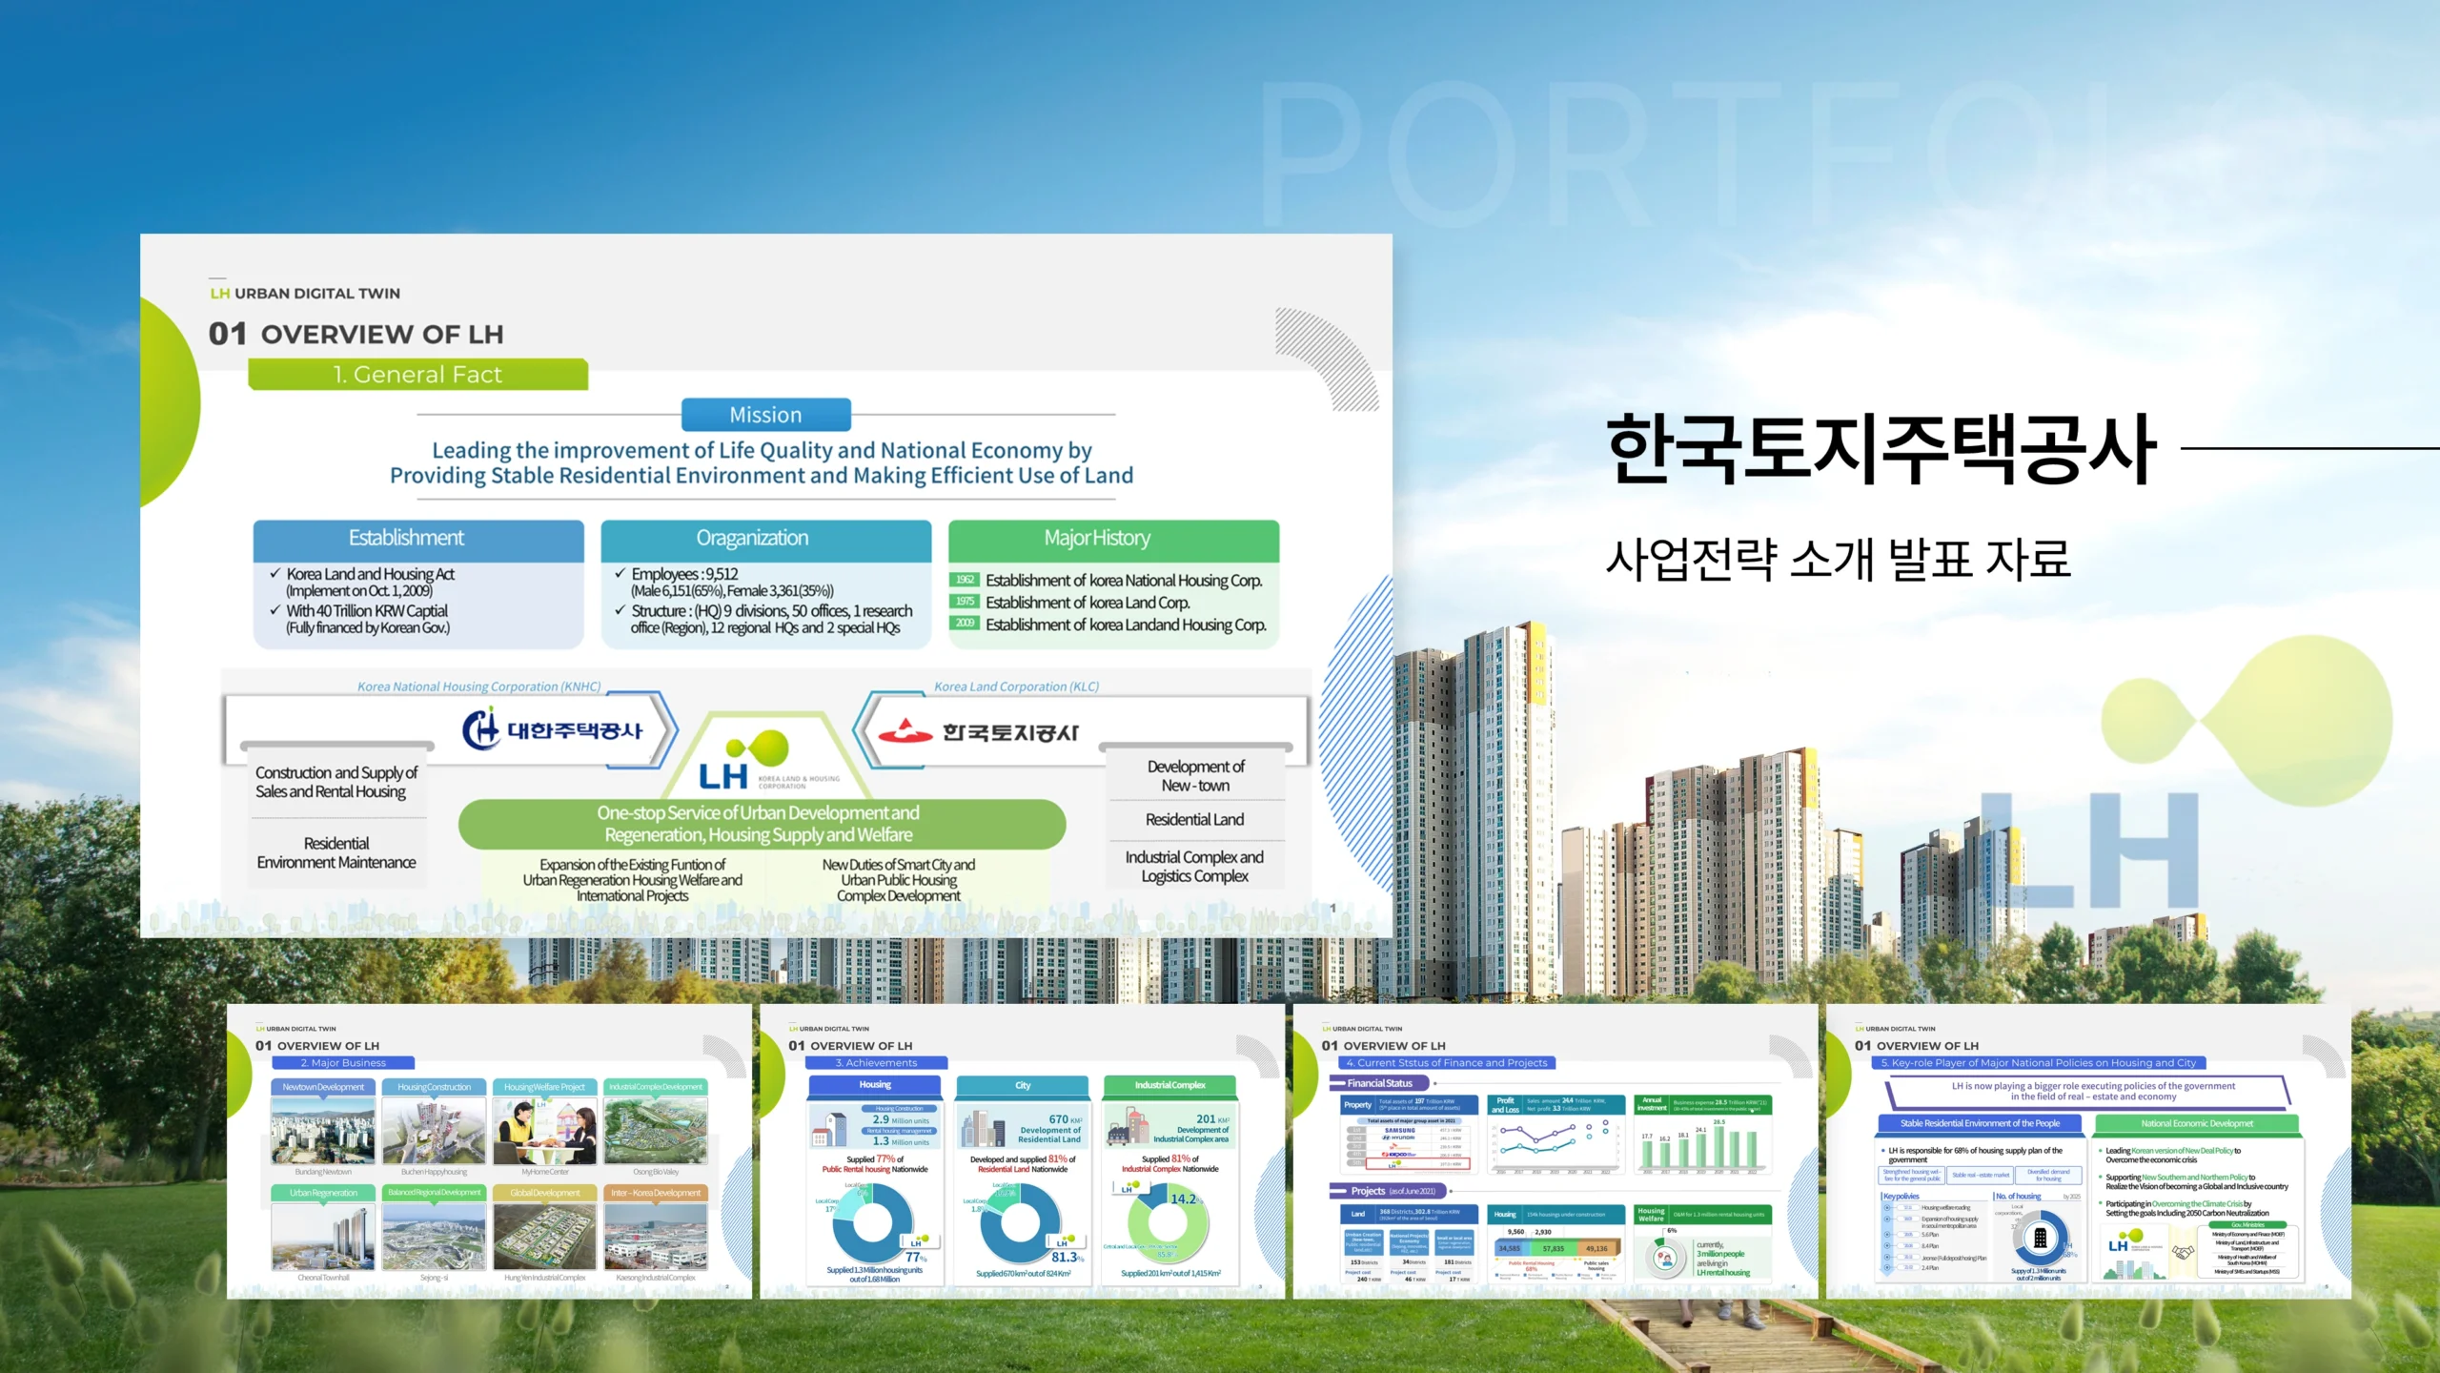Click the green One-stop Service banner

tap(761, 824)
